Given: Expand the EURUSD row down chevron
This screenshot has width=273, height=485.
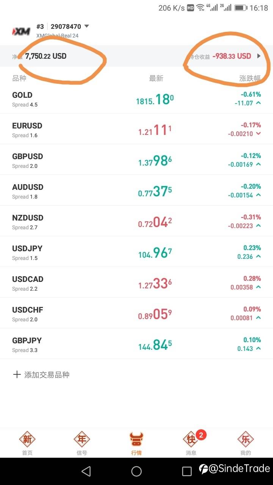Looking at the screenshot, I should (259, 134).
